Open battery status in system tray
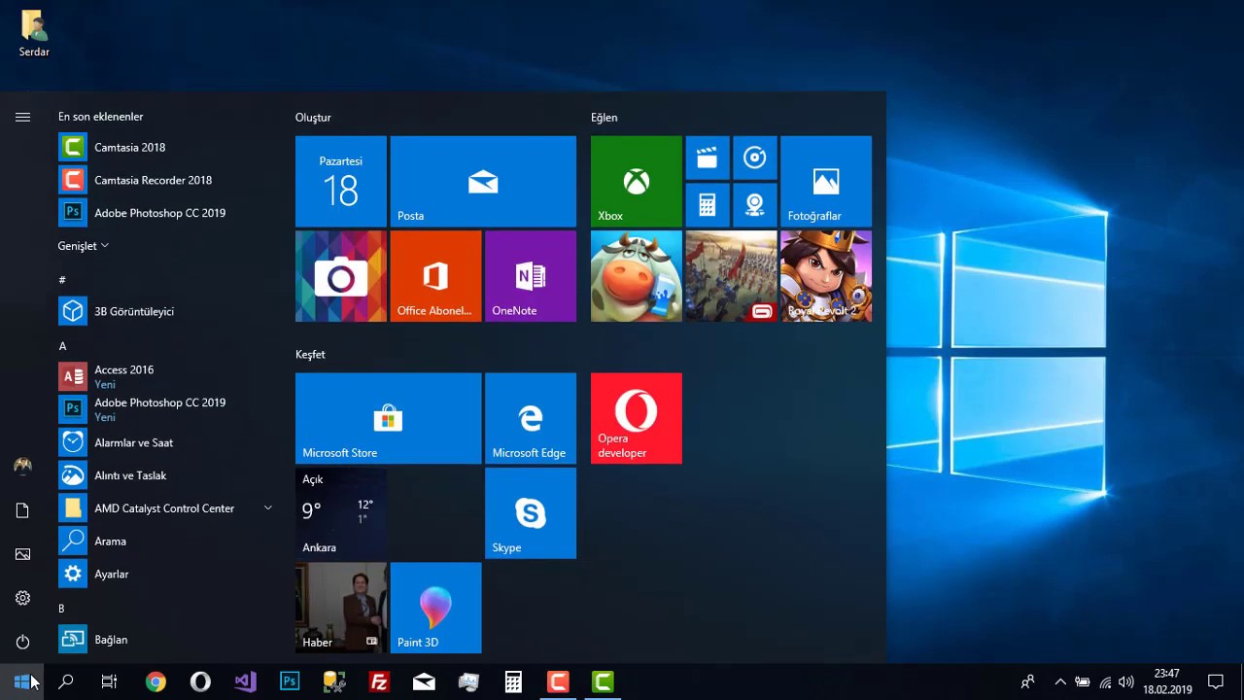Viewport: 1244px width, 700px height. pyautogui.click(x=1083, y=682)
